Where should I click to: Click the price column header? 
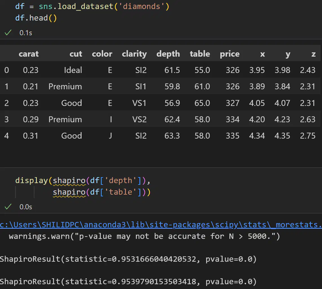coord(230,54)
